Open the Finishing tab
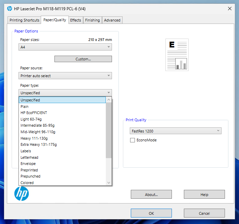 92,20
